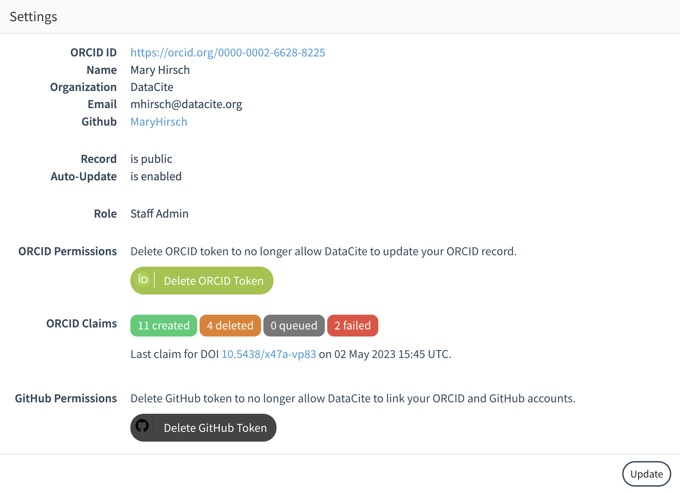680x493 pixels.
Task: Click the Record is public value
Action: 151,159
